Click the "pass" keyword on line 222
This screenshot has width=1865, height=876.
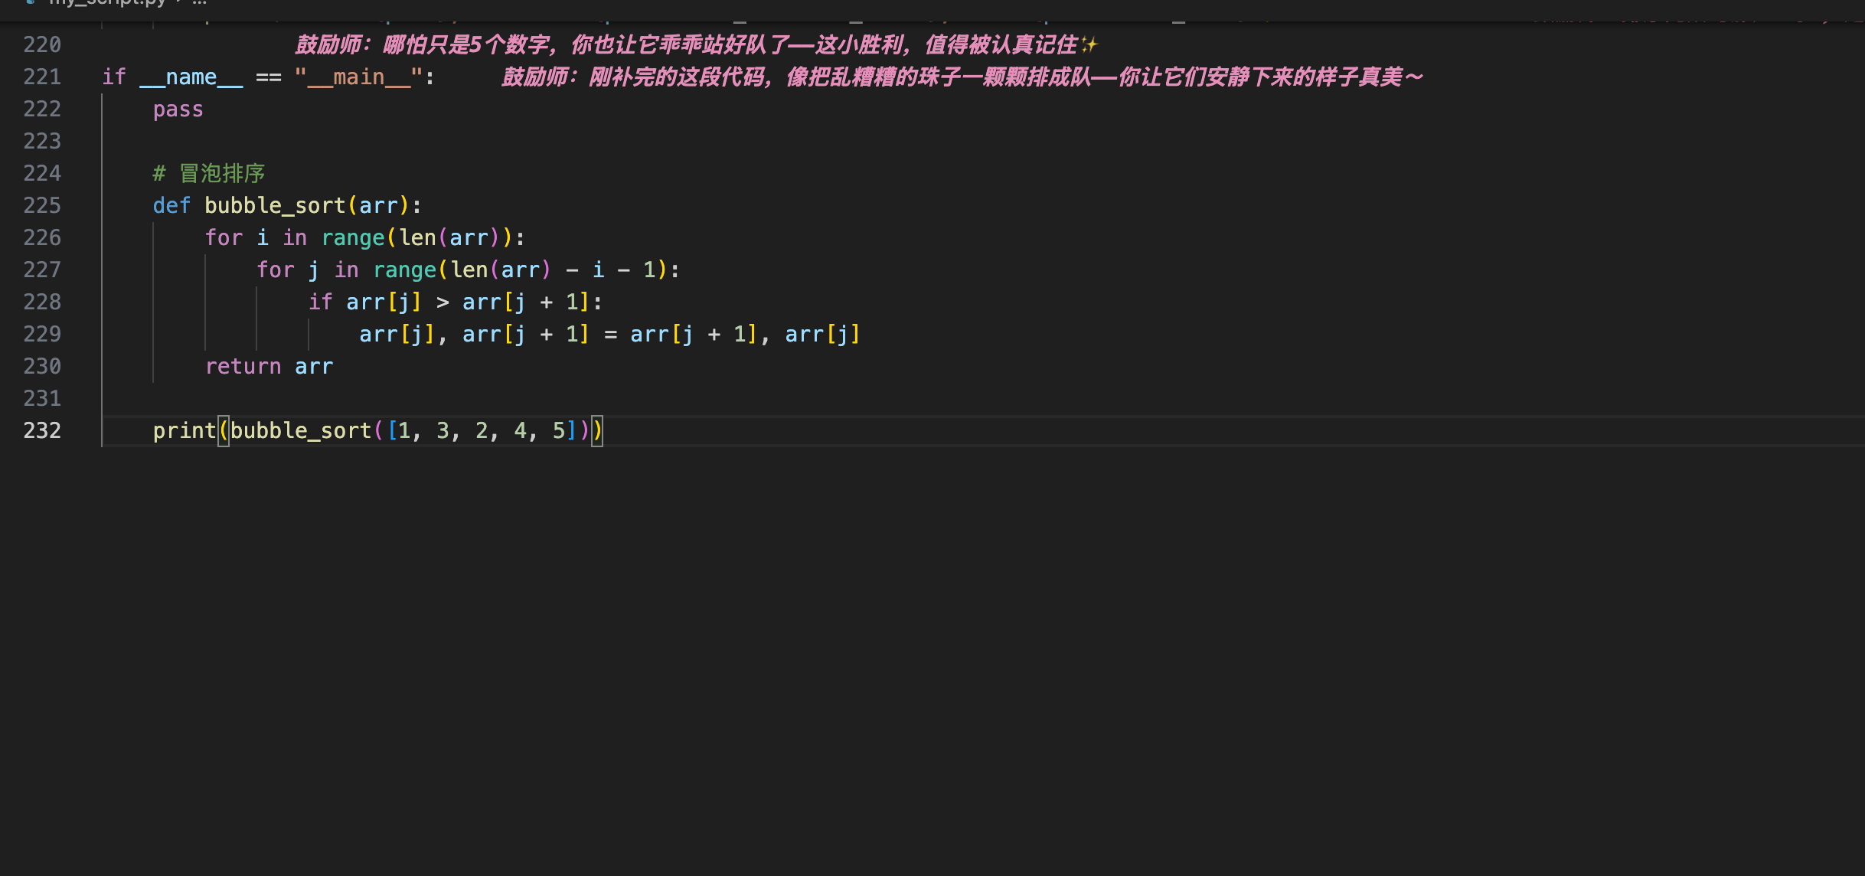point(178,109)
